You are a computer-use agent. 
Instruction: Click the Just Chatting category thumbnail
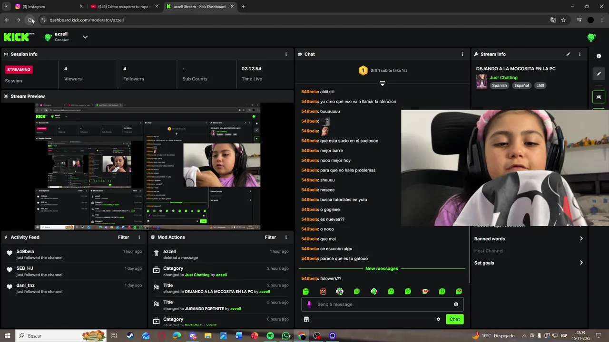481,82
